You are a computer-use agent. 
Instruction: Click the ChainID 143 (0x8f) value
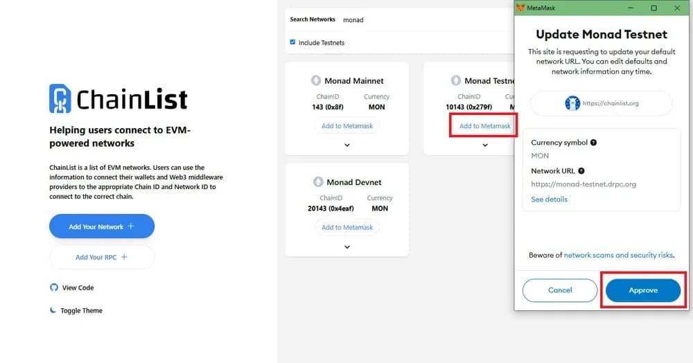[x=328, y=107]
